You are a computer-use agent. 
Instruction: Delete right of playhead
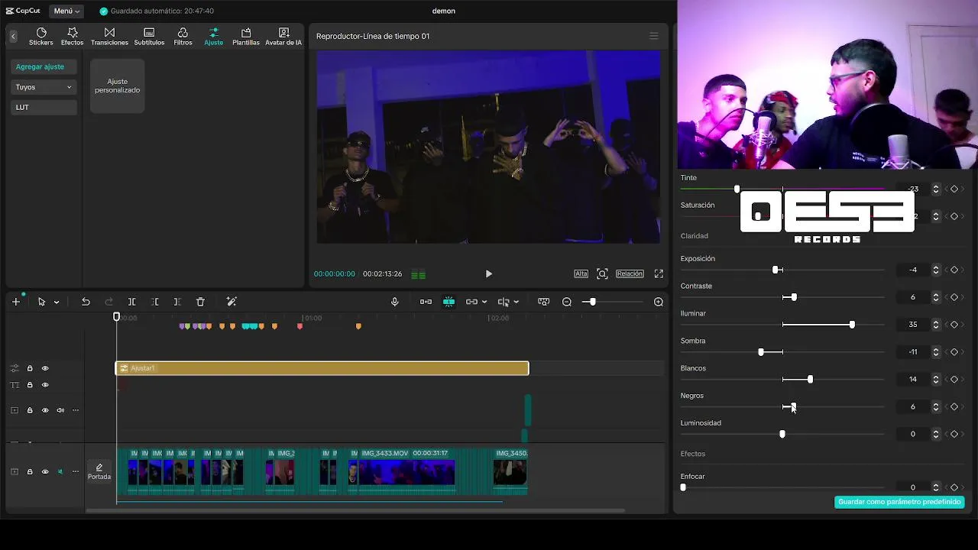pyautogui.click(x=177, y=302)
